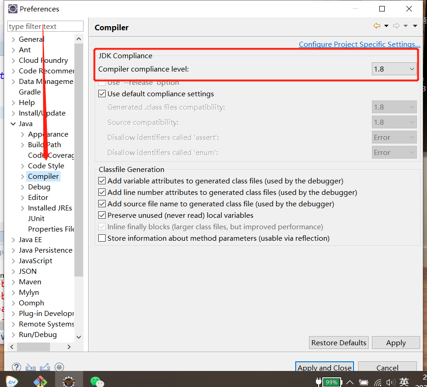Toggle Preserve unused local variables checkbox
Image resolution: width=427 pixels, height=387 pixels.
pos(102,215)
